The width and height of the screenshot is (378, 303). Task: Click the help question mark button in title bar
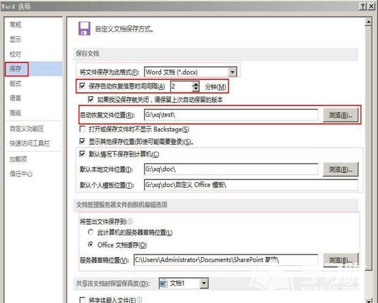click(x=363, y=6)
